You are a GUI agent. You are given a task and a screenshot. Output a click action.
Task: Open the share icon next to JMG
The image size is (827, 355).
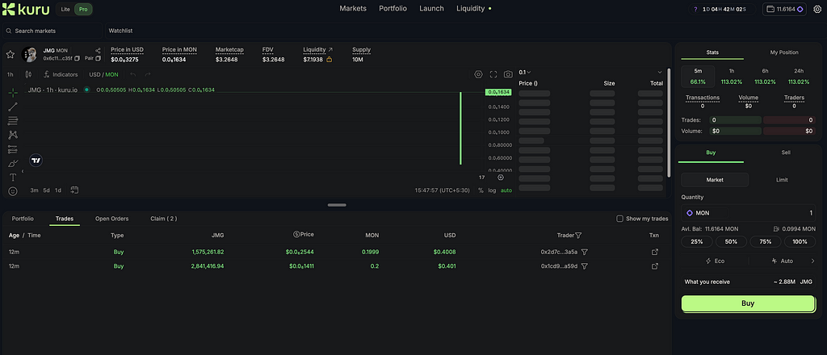coord(98,51)
